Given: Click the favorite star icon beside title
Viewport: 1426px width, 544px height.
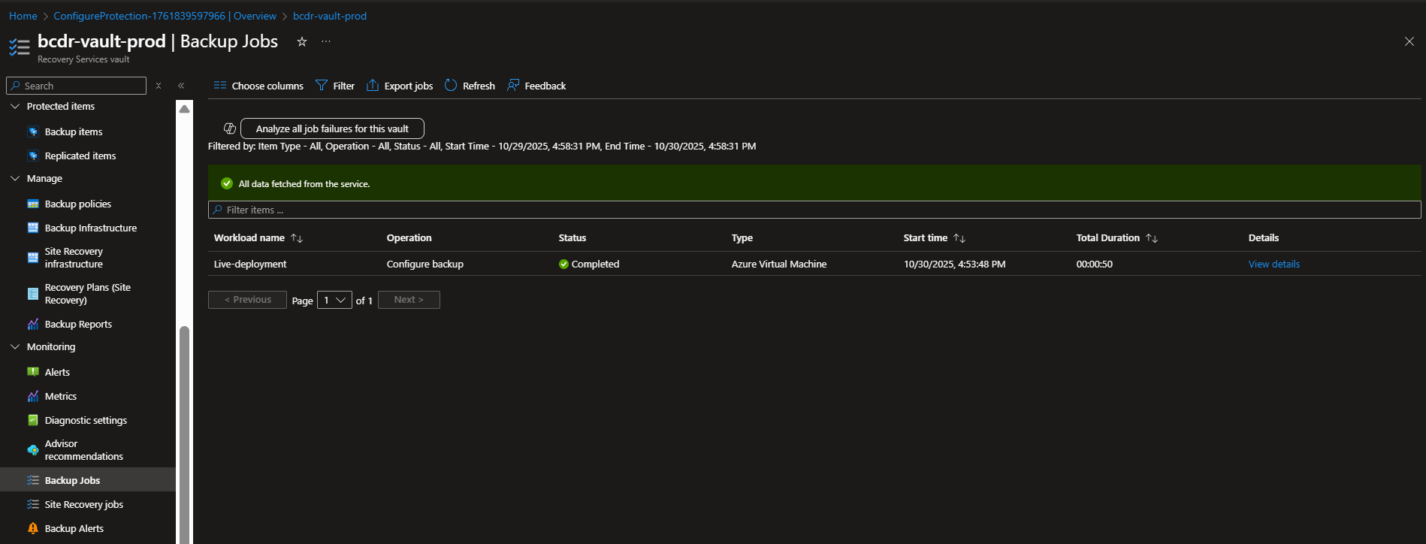Looking at the screenshot, I should (302, 42).
